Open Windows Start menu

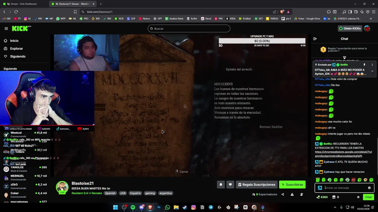(115, 207)
